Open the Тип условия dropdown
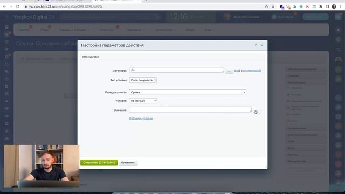Screen dimensions: 345x194 coord(143,80)
